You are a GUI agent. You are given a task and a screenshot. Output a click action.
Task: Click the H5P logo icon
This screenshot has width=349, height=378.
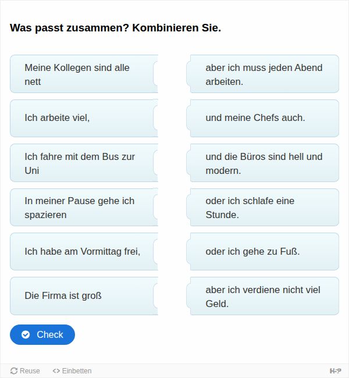[336, 371]
